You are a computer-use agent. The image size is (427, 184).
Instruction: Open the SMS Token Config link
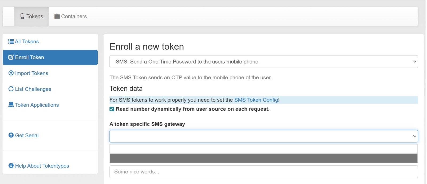(x=256, y=100)
